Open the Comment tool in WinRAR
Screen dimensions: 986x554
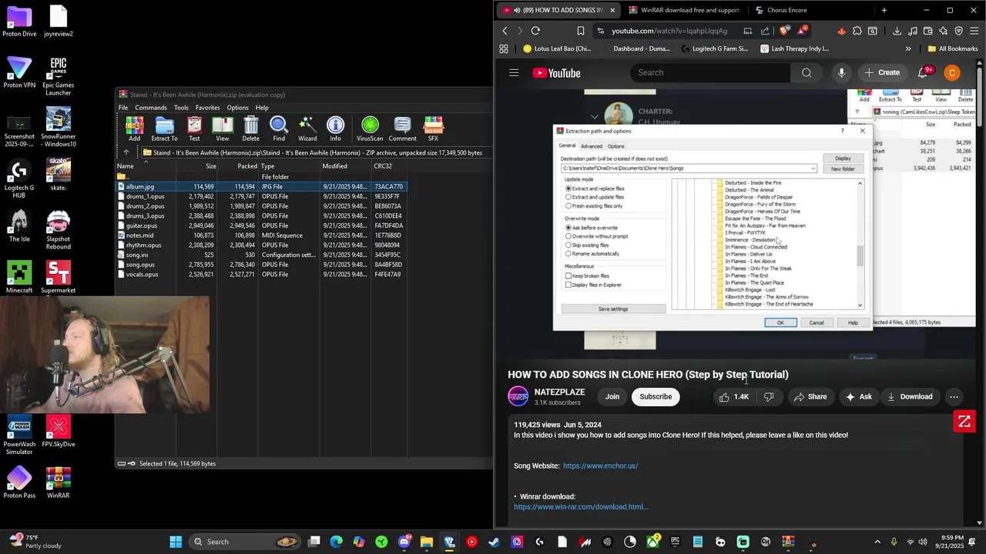[x=402, y=128]
